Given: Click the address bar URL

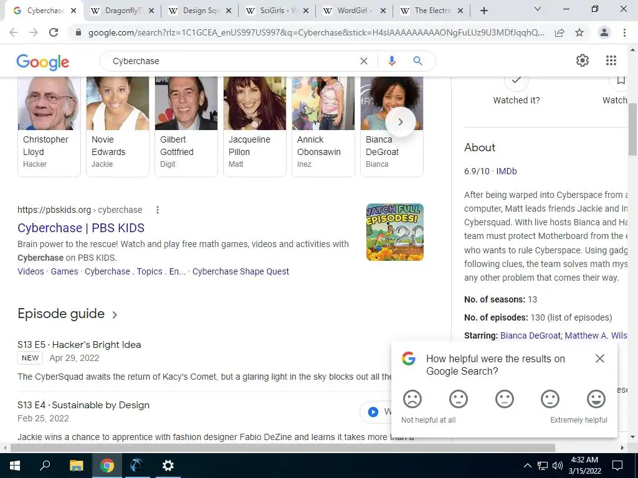Looking at the screenshot, I should pos(316,32).
